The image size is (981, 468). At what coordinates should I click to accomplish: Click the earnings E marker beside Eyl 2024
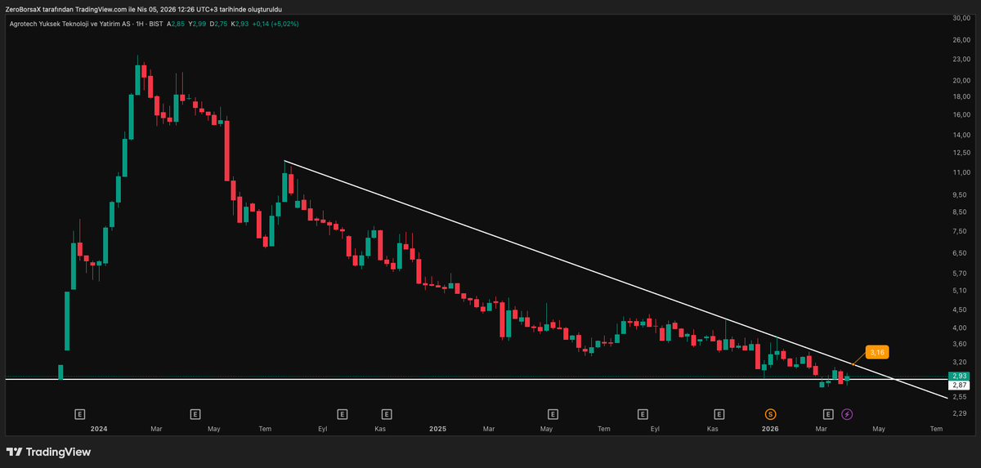(343, 414)
